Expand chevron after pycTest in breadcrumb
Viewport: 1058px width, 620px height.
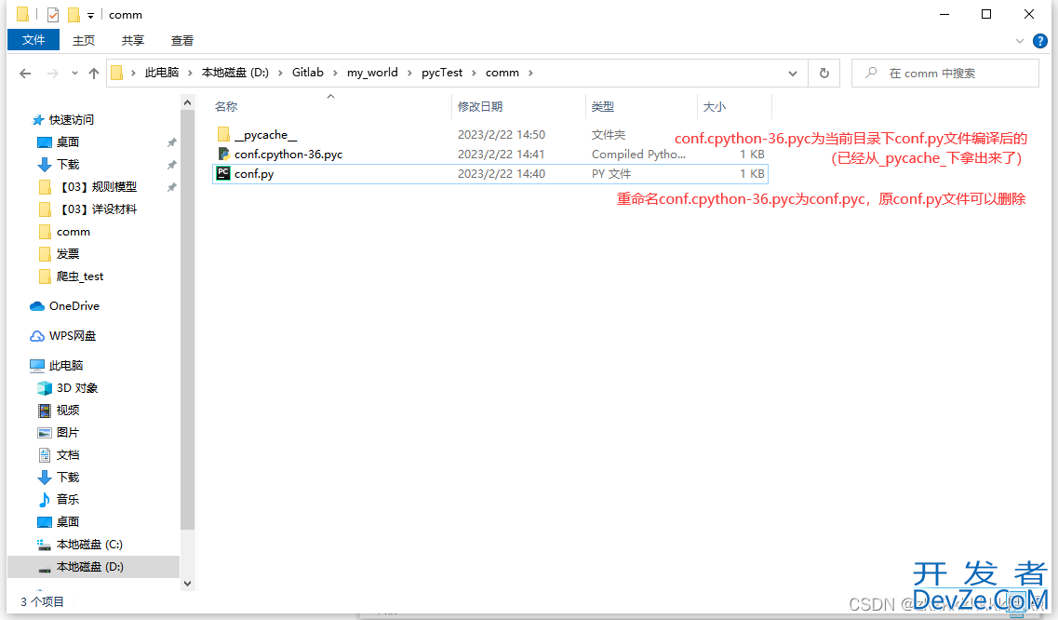click(474, 73)
